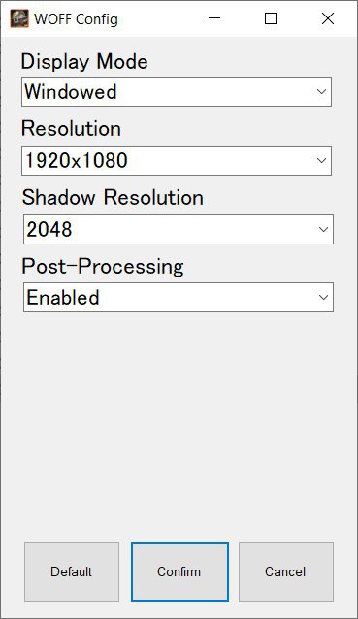Click the Resolution label text
Screen dimensions: 358x619
click(71, 129)
